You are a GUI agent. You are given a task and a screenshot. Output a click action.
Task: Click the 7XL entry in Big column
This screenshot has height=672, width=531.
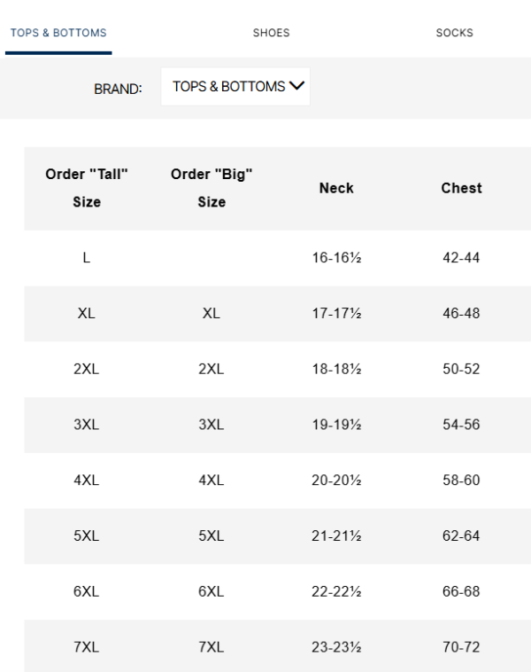coord(212,647)
